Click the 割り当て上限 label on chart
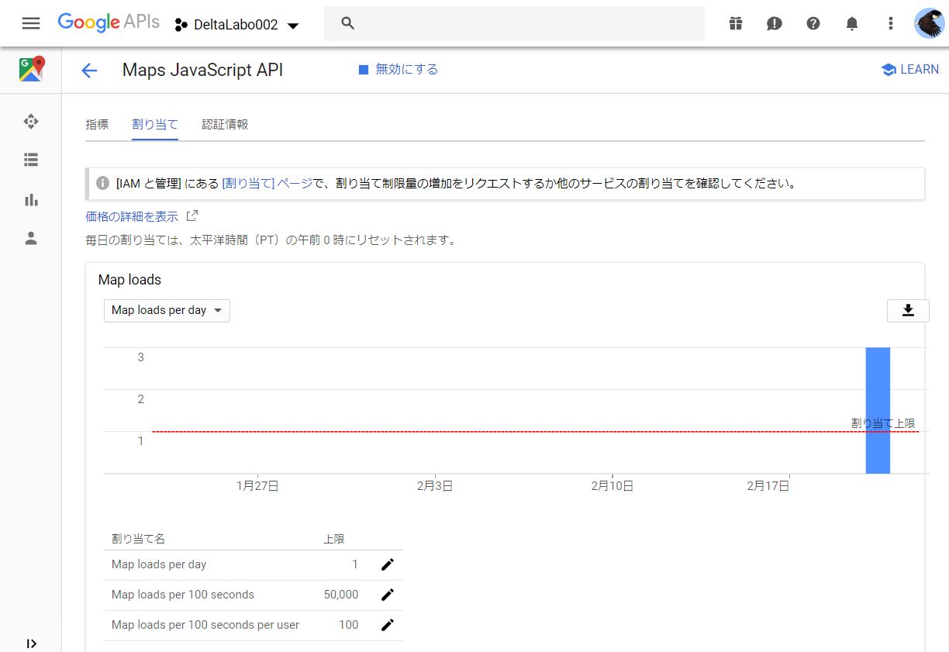The image size is (949, 652). [x=883, y=423]
